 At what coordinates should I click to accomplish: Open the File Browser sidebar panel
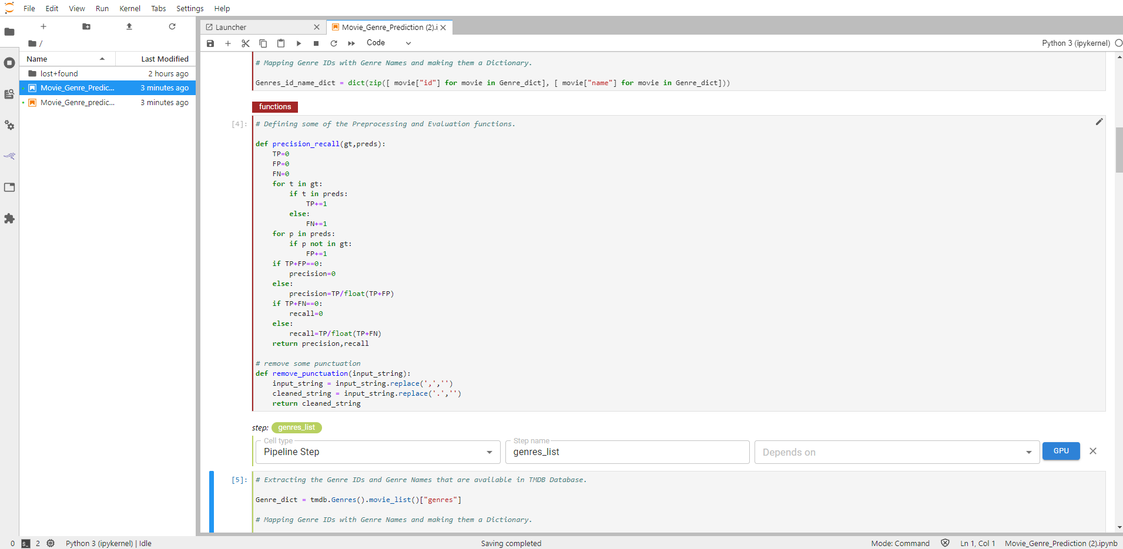9,32
